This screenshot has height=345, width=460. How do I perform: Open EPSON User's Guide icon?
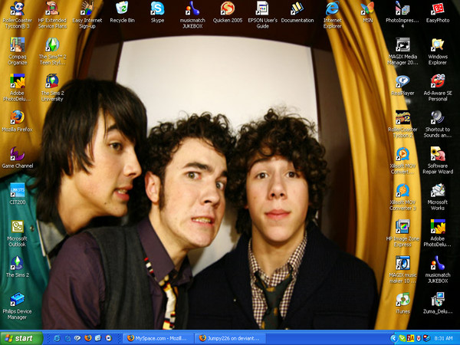(x=262, y=8)
